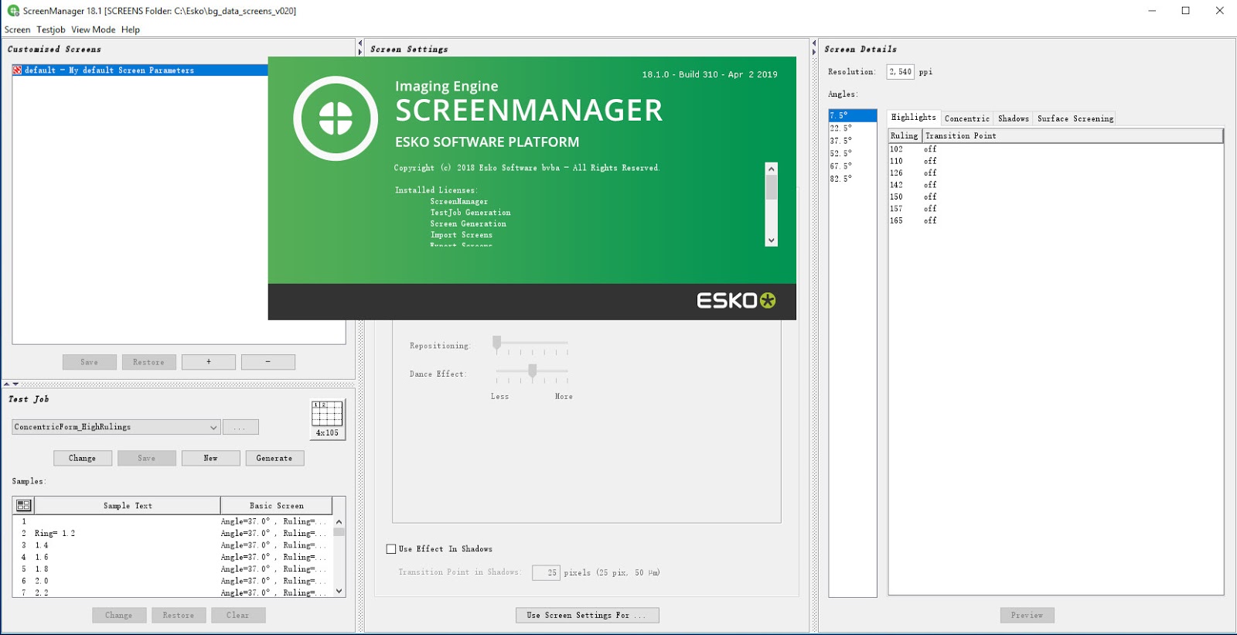Click the red screen icon beside 'default' entry
Screen dimensions: 1237x635
coord(17,70)
